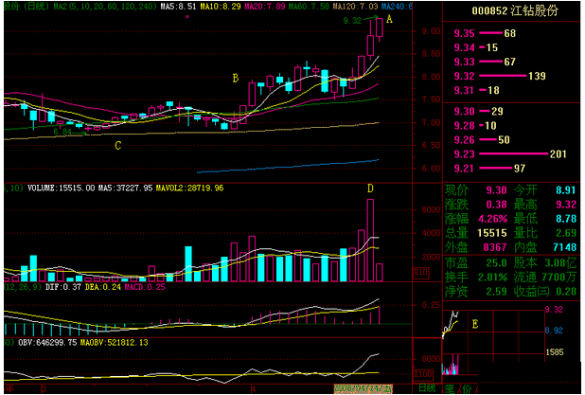585x395 pixels.
Task: Click the 股本 value 3.08亿
Action: coord(560,262)
